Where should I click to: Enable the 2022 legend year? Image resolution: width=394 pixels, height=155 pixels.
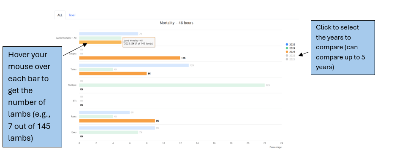290,56
